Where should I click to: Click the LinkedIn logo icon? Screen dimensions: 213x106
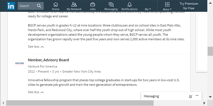(x=11, y=6)
